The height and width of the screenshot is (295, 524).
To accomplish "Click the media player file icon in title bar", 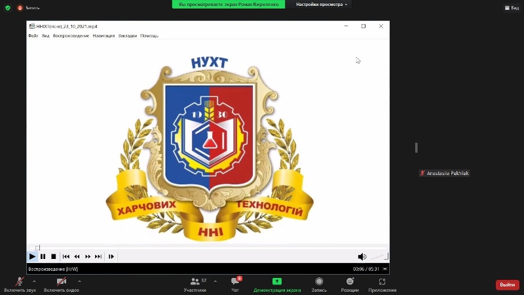I will [31, 26].
